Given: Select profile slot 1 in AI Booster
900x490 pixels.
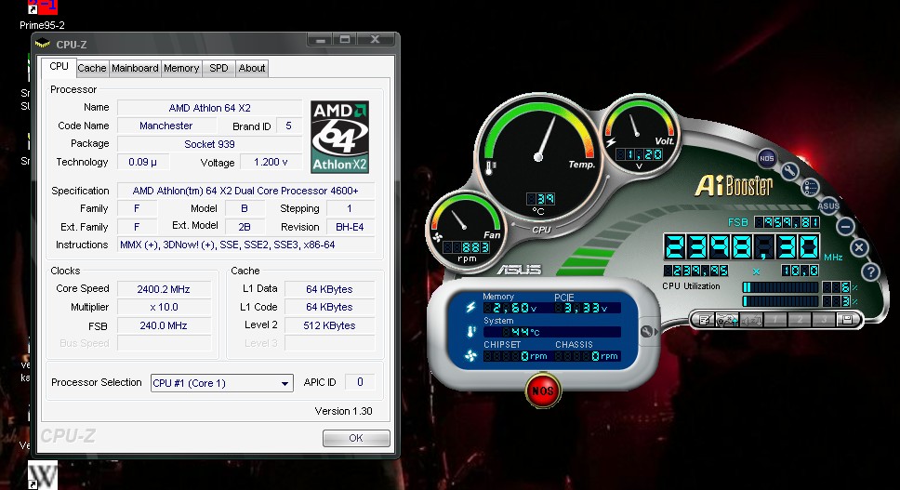Looking at the screenshot, I should pos(774,320).
